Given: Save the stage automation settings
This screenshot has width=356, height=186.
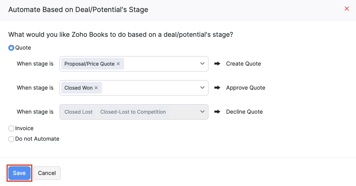Looking at the screenshot, I should pyautogui.click(x=19, y=173).
